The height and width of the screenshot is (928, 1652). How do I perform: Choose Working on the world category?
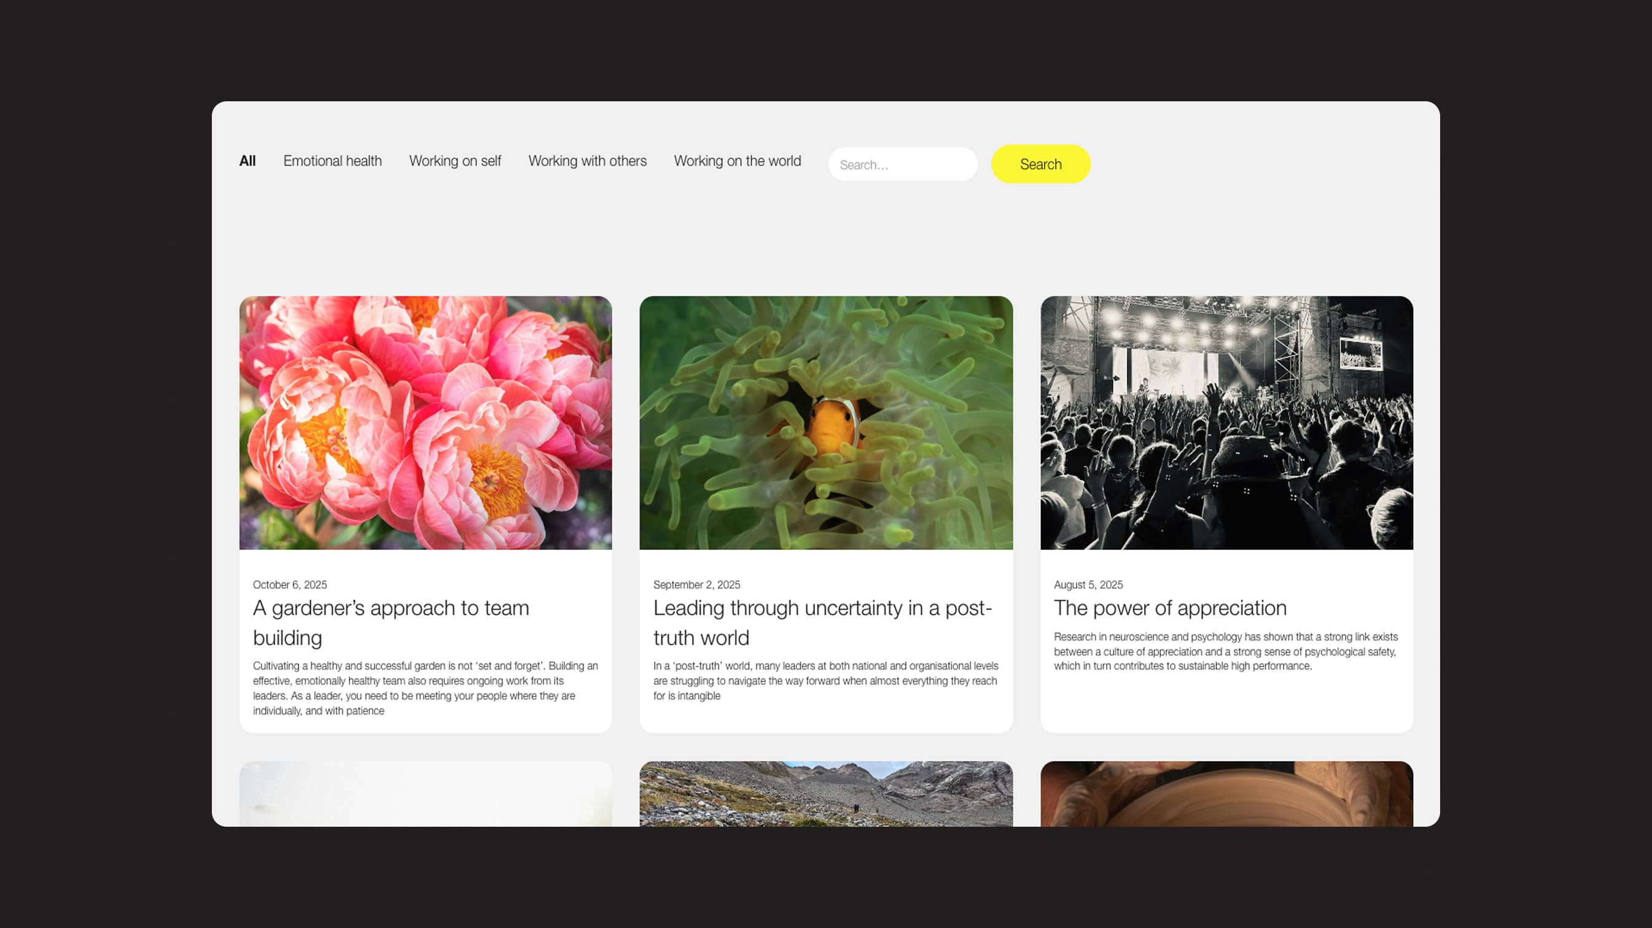point(737,161)
